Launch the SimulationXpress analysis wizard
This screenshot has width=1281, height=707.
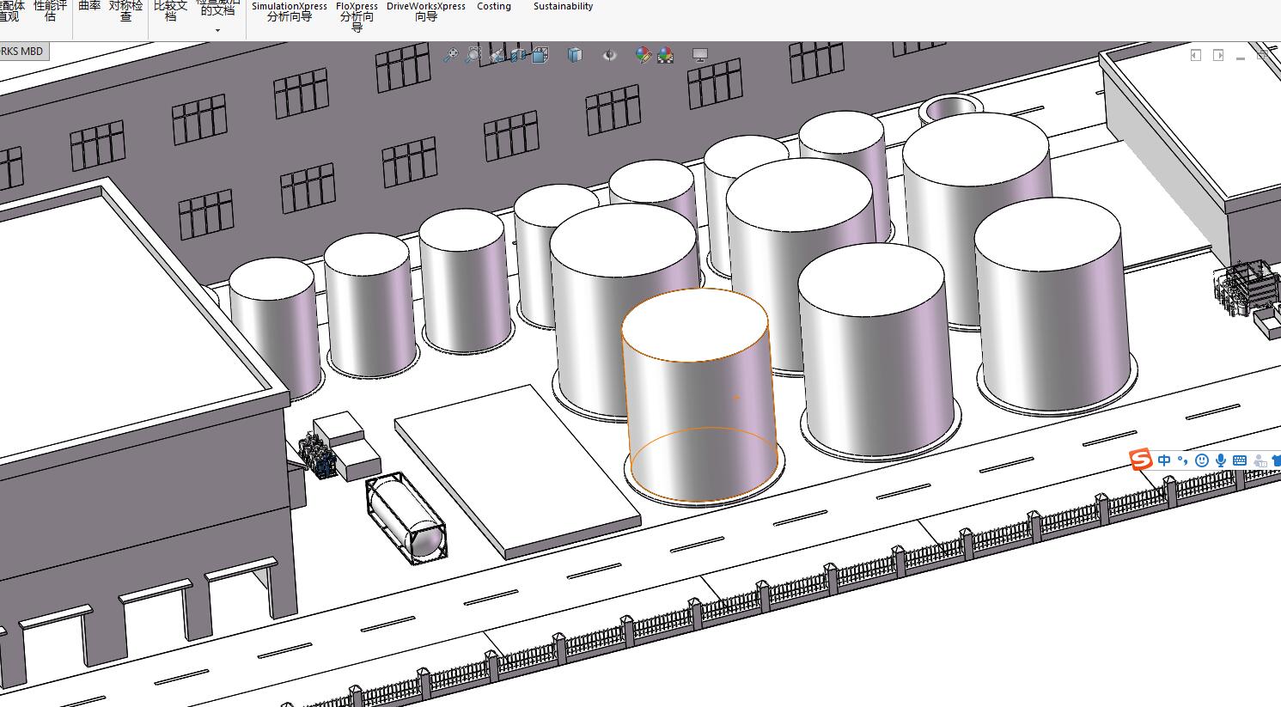pos(290,11)
